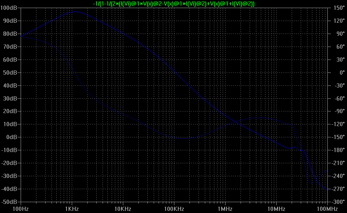Click the -90° phase axis label

click(x=340, y=111)
